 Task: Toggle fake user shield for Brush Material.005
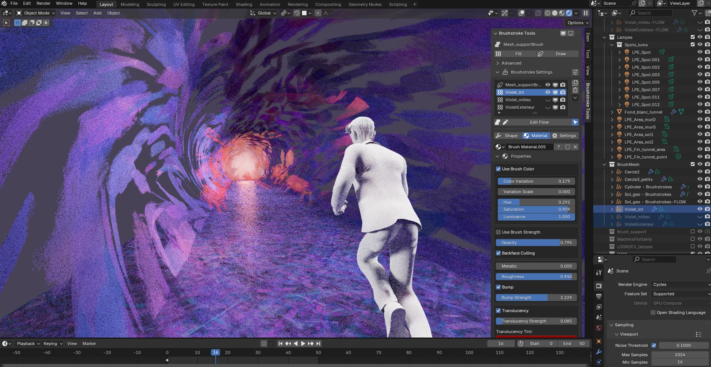[567, 147]
